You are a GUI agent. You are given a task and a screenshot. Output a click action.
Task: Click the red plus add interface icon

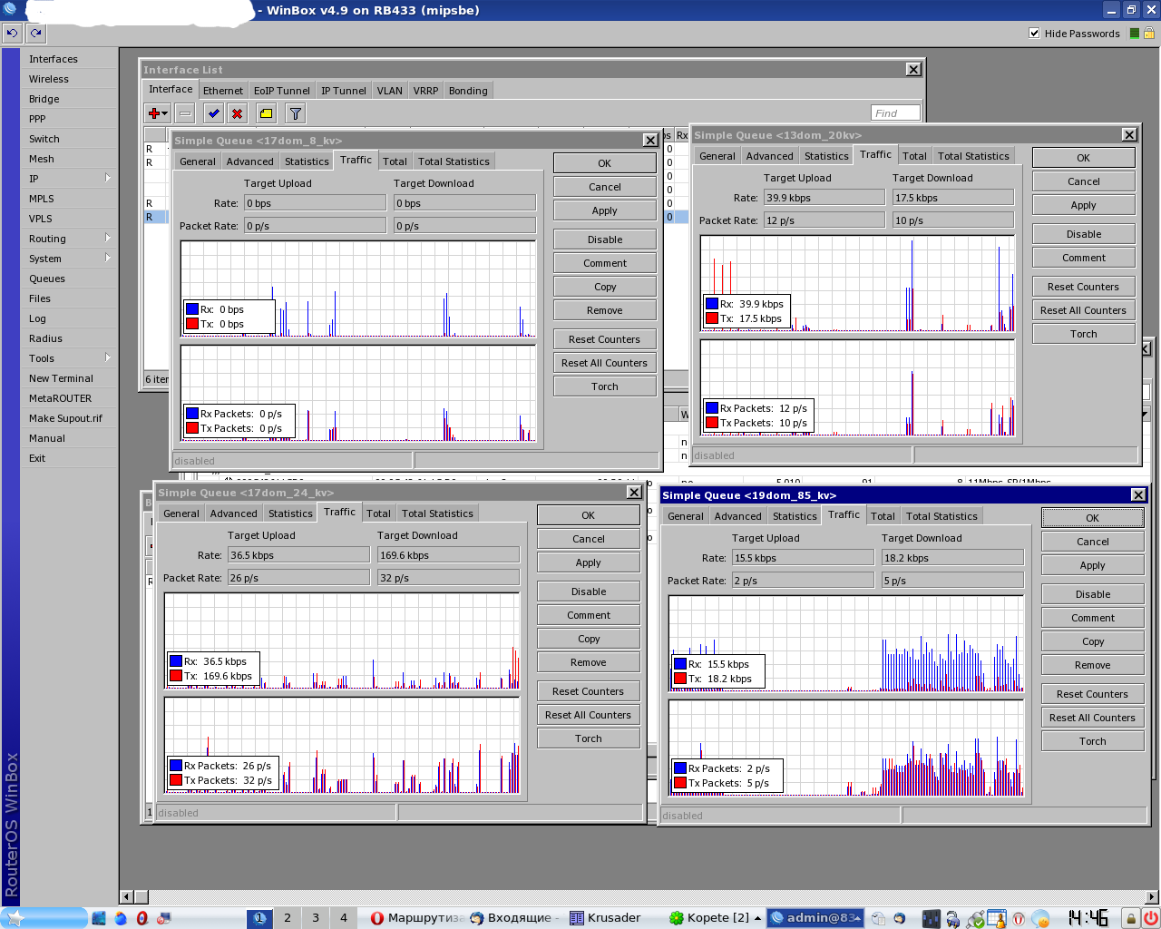point(154,113)
